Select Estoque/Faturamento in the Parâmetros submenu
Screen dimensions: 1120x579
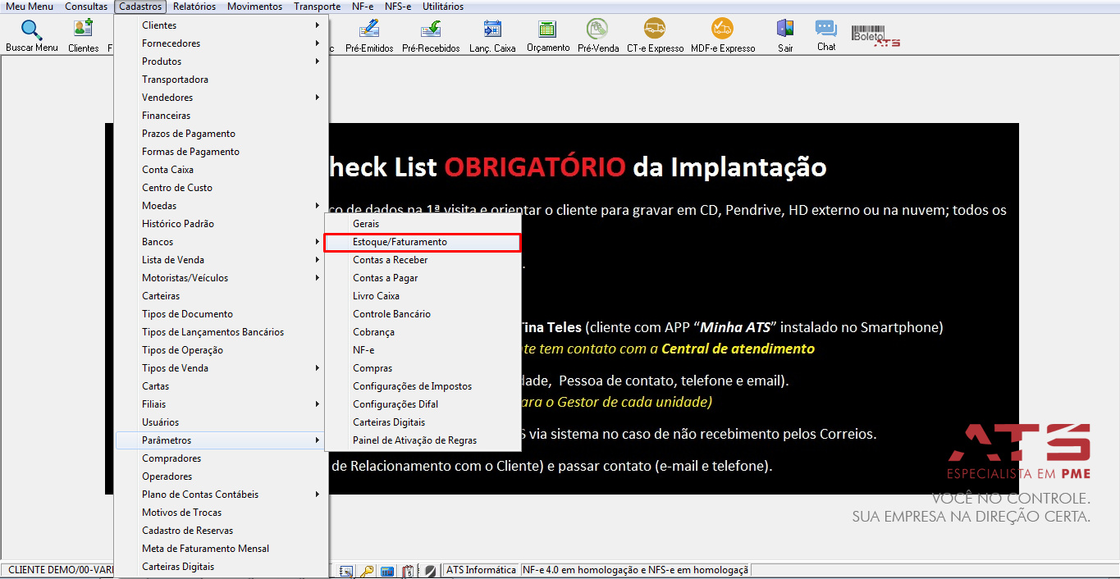pyautogui.click(x=423, y=242)
